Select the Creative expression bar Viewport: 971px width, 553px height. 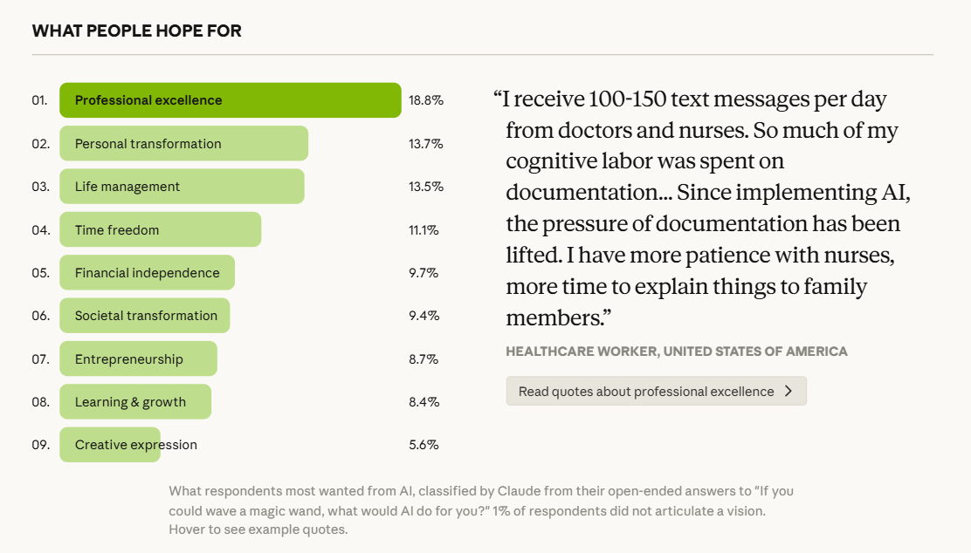click(x=110, y=445)
